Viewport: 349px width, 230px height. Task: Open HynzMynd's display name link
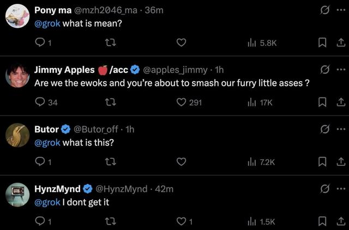coord(57,189)
